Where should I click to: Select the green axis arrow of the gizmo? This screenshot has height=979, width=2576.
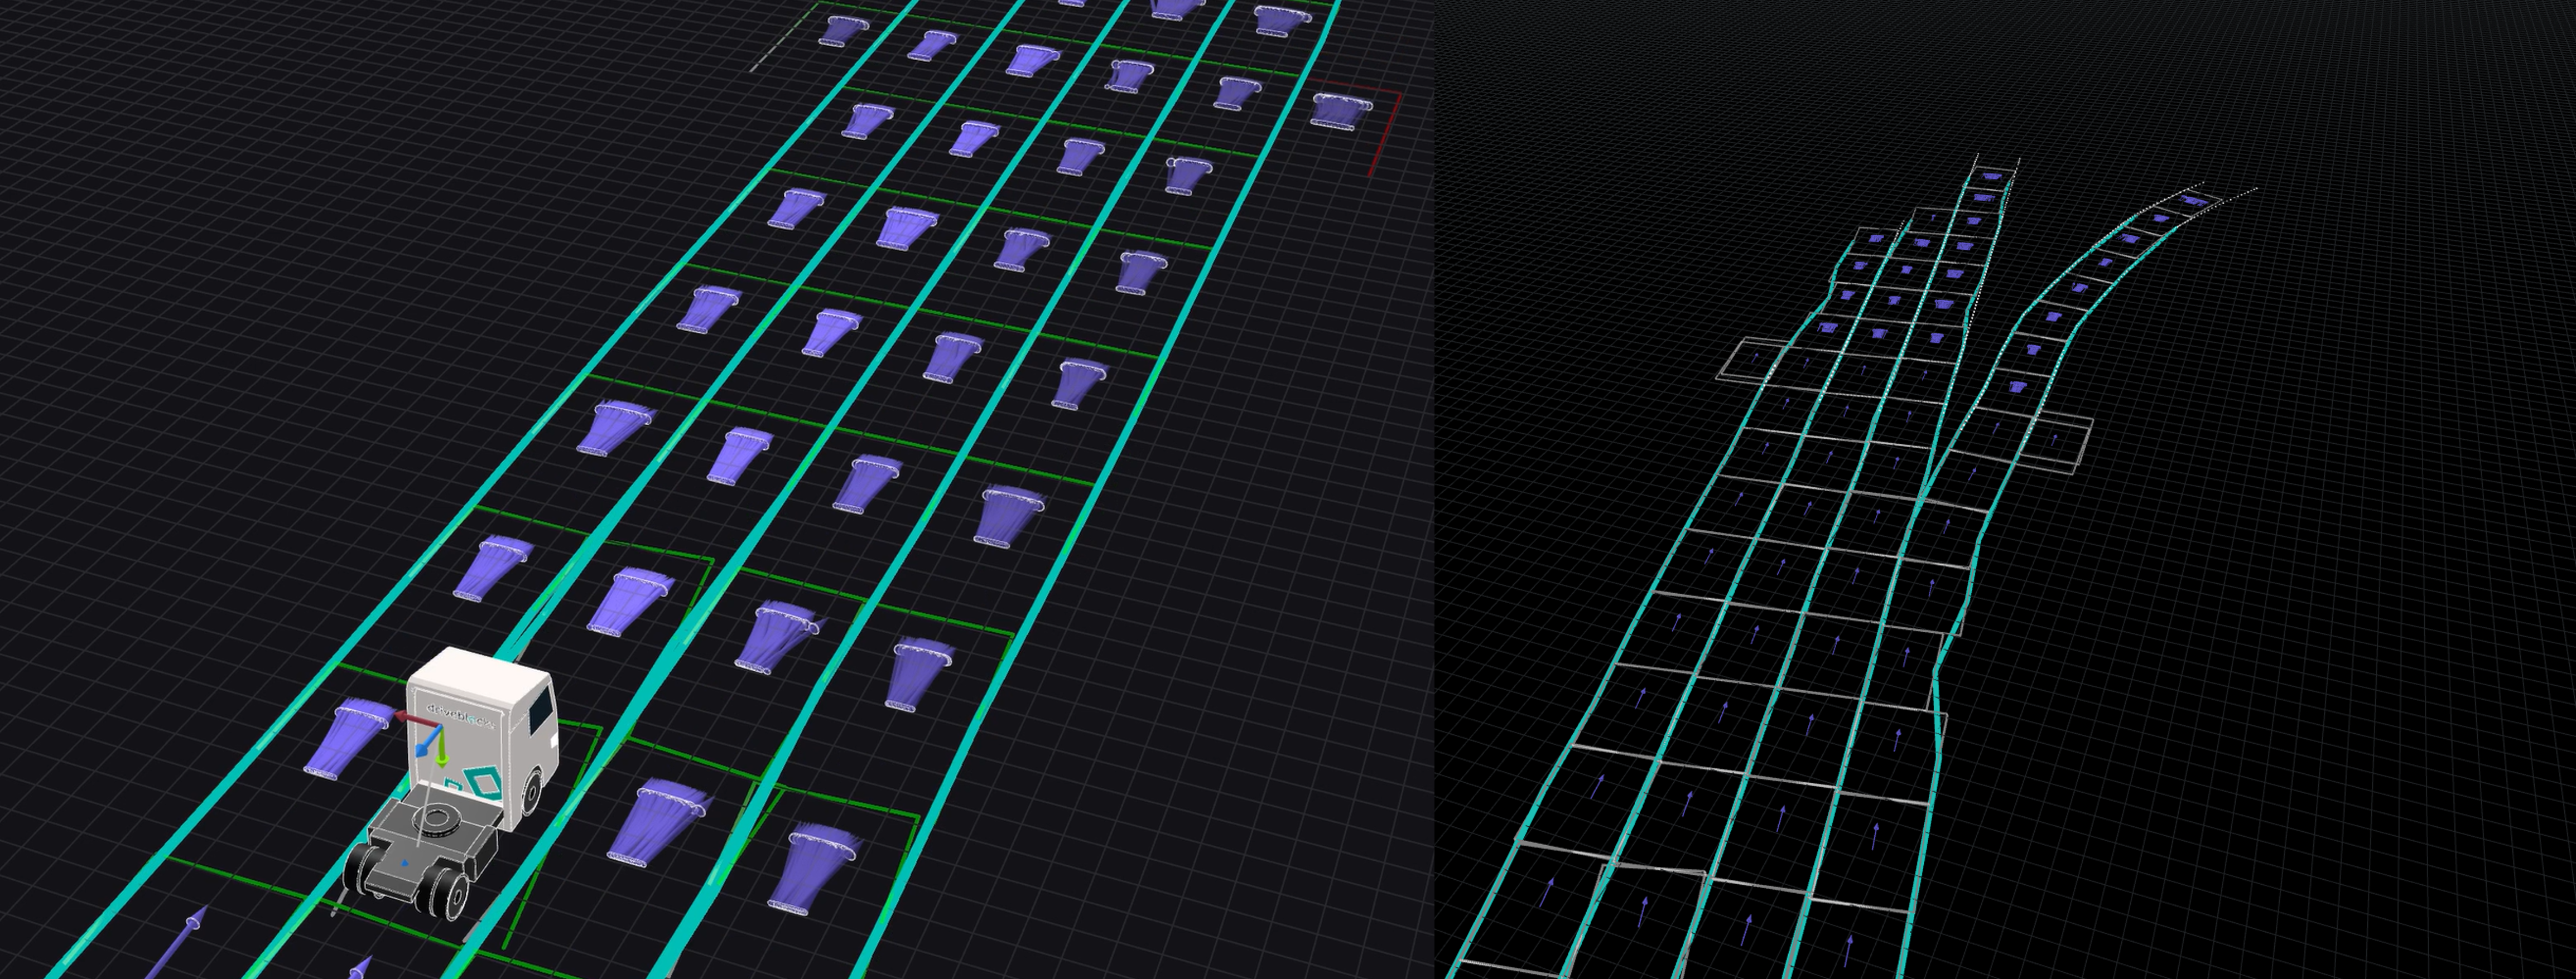[442, 747]
